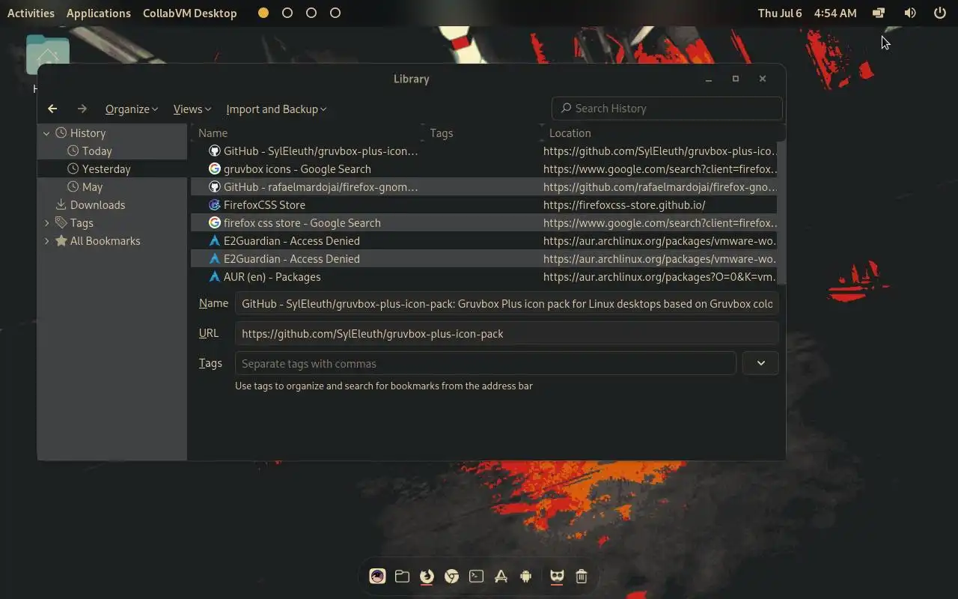958x599 pixels.
Task: Click the Separate tags with commas field
Action: 485,363
